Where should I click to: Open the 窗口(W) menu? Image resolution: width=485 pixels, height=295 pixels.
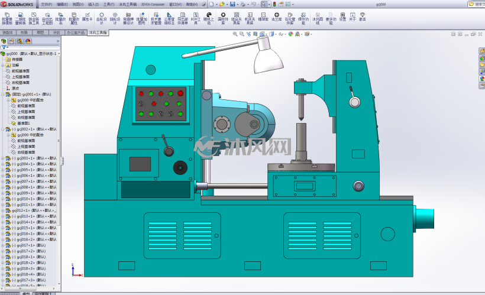click(x=176, y=4)
